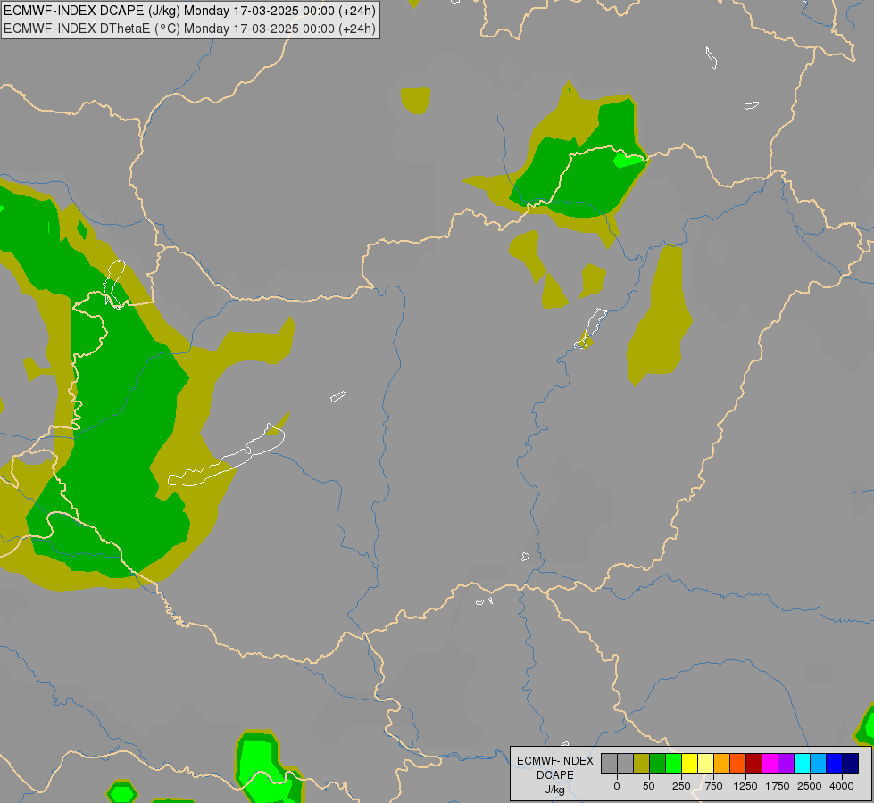874x803 pixels.
Task: Click the olive legend swatch left of 50
Action: (641, 764)
